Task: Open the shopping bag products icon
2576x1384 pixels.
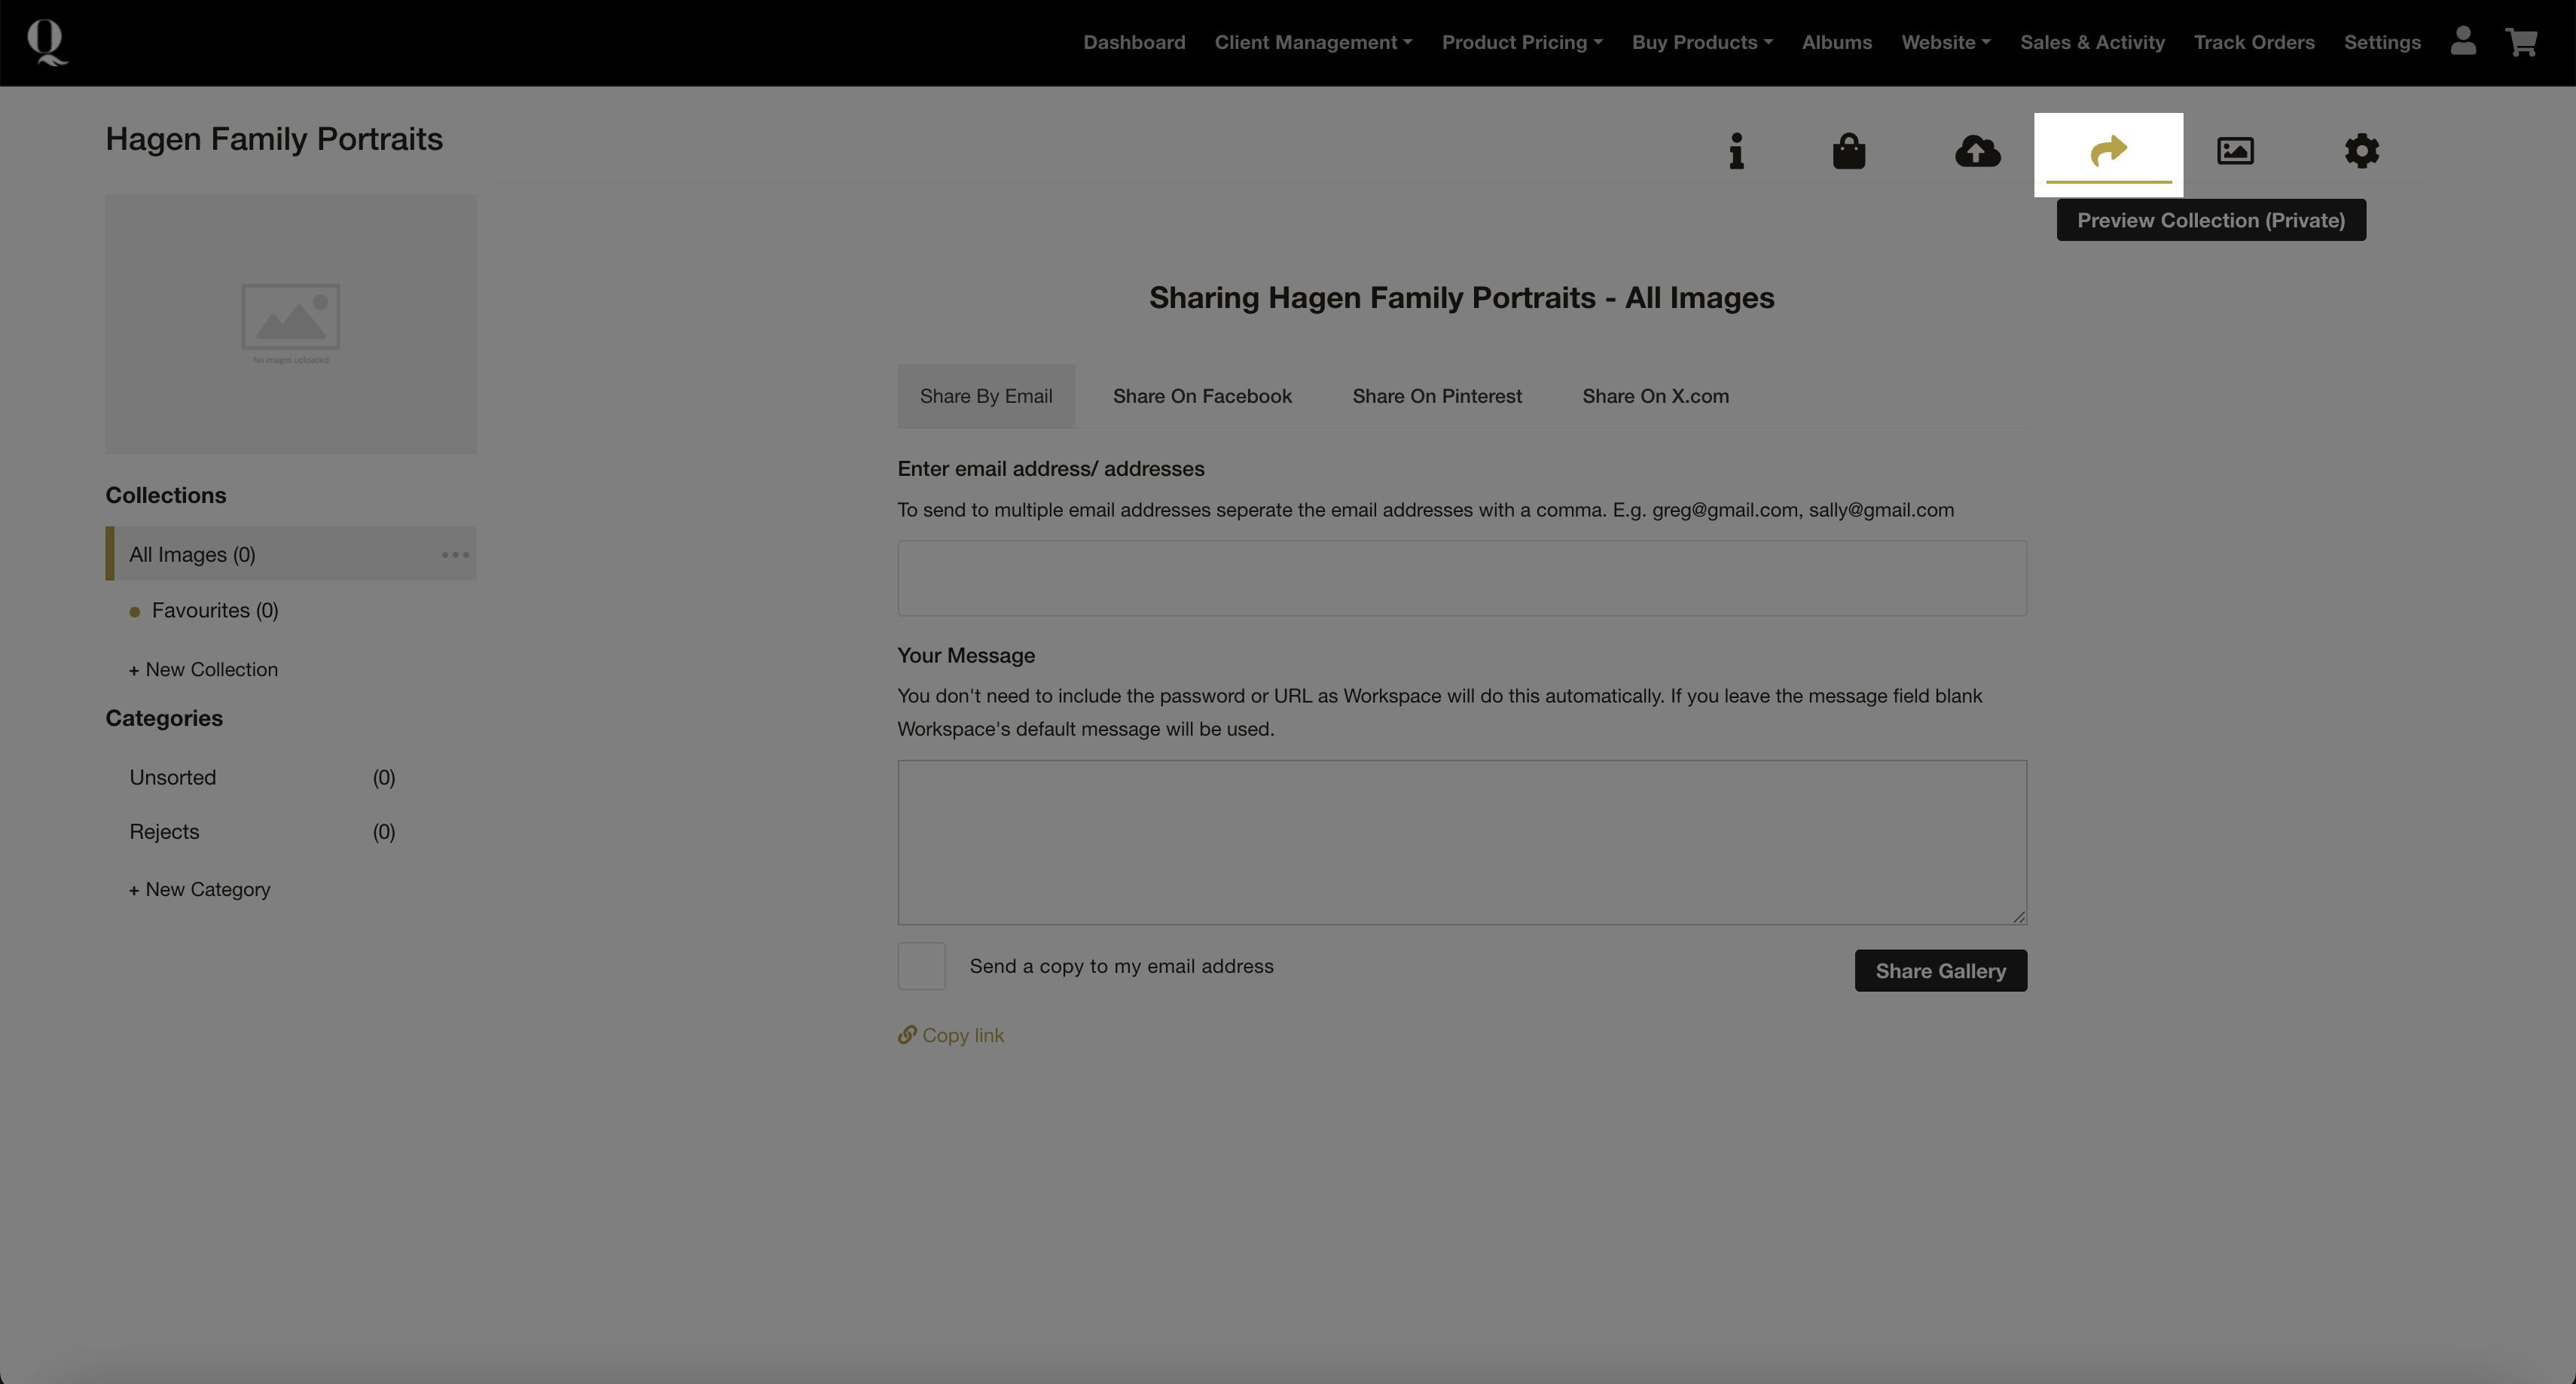Action: [x=1848, y=151]
